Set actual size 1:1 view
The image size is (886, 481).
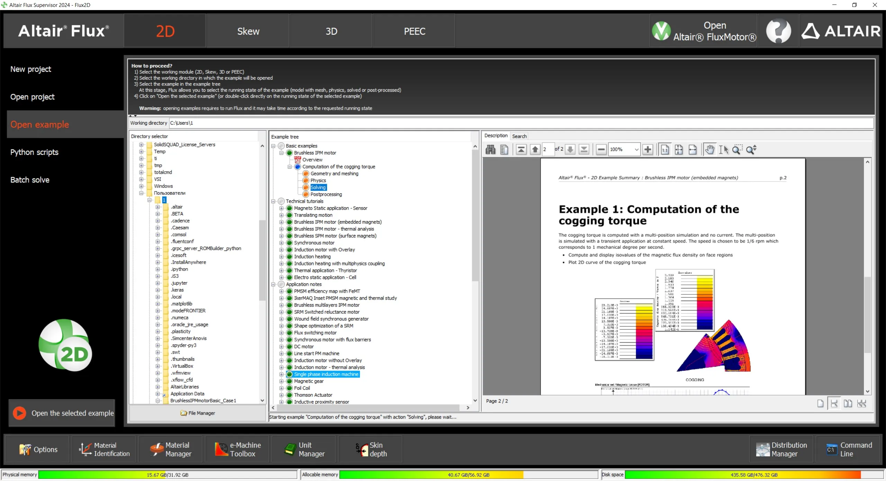pyautogui.click(x=665, y=149)
